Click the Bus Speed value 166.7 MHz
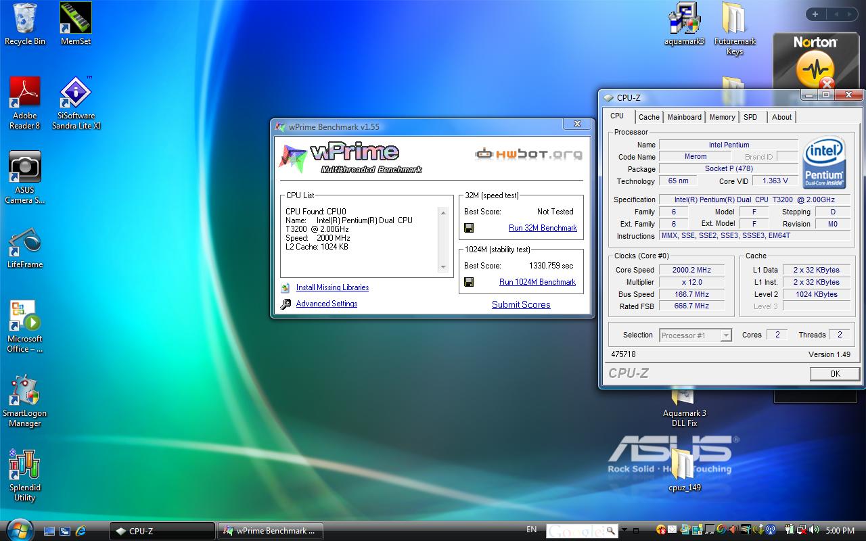 [691, 294]
